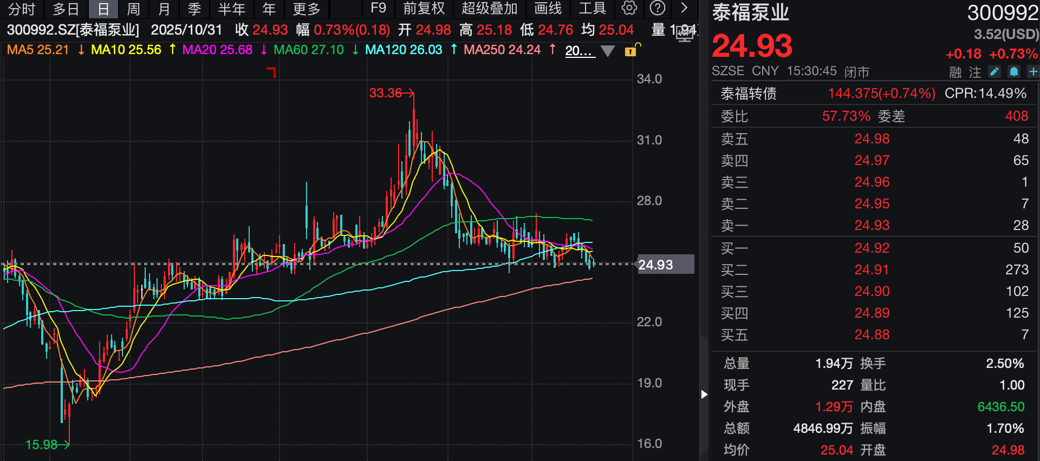Screen dimensions: 1040x461
Task: Click the monitor screen icon near volume
Action: tap(685, 34)
